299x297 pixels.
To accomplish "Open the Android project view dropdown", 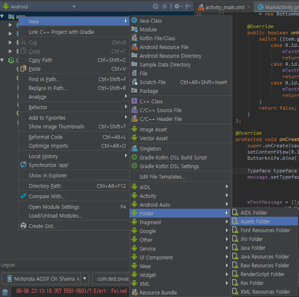I will pyautogui.click(x=74, y=7).
